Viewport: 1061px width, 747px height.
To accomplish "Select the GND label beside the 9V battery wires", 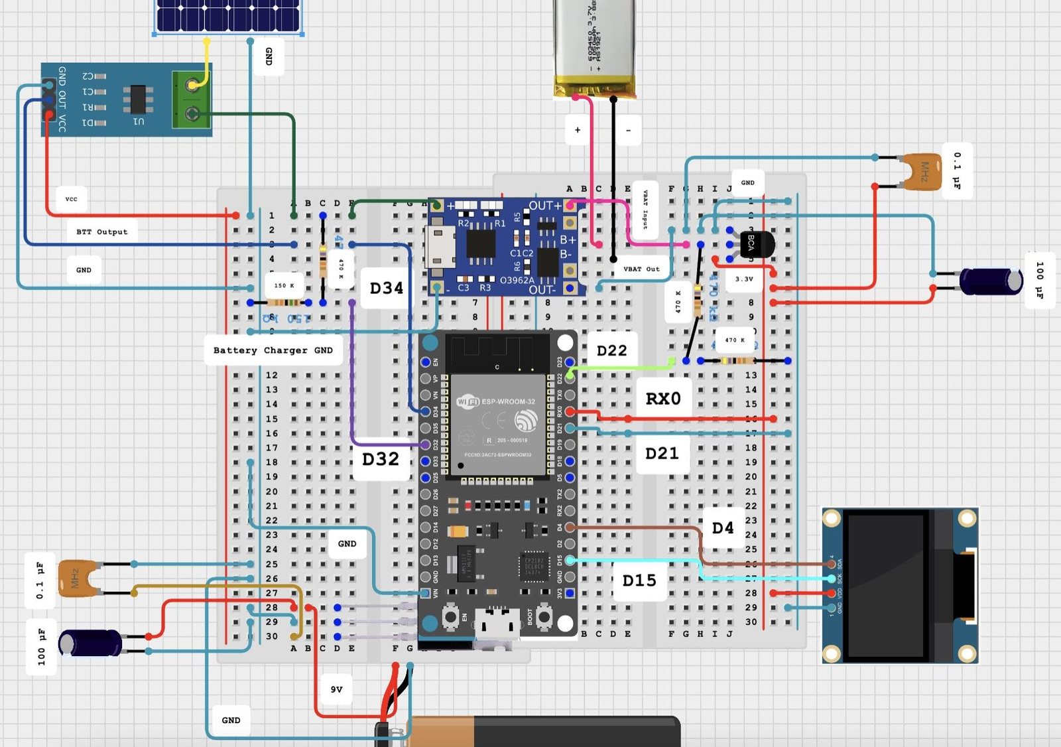I will pos(231,720).
